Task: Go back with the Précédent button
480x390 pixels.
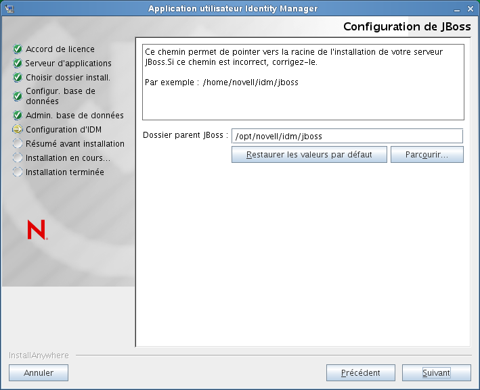Action: tap(360, 373)
